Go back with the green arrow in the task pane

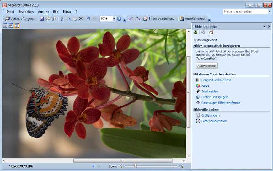(195, 32)
